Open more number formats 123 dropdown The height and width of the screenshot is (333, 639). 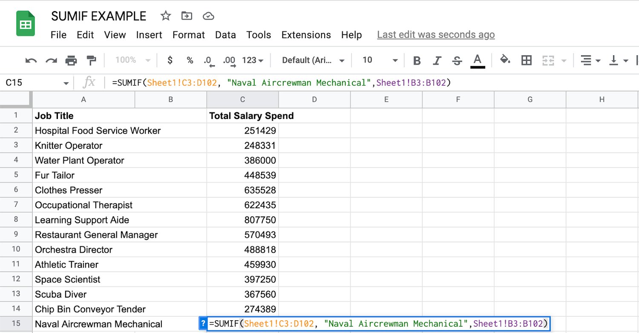253,60
